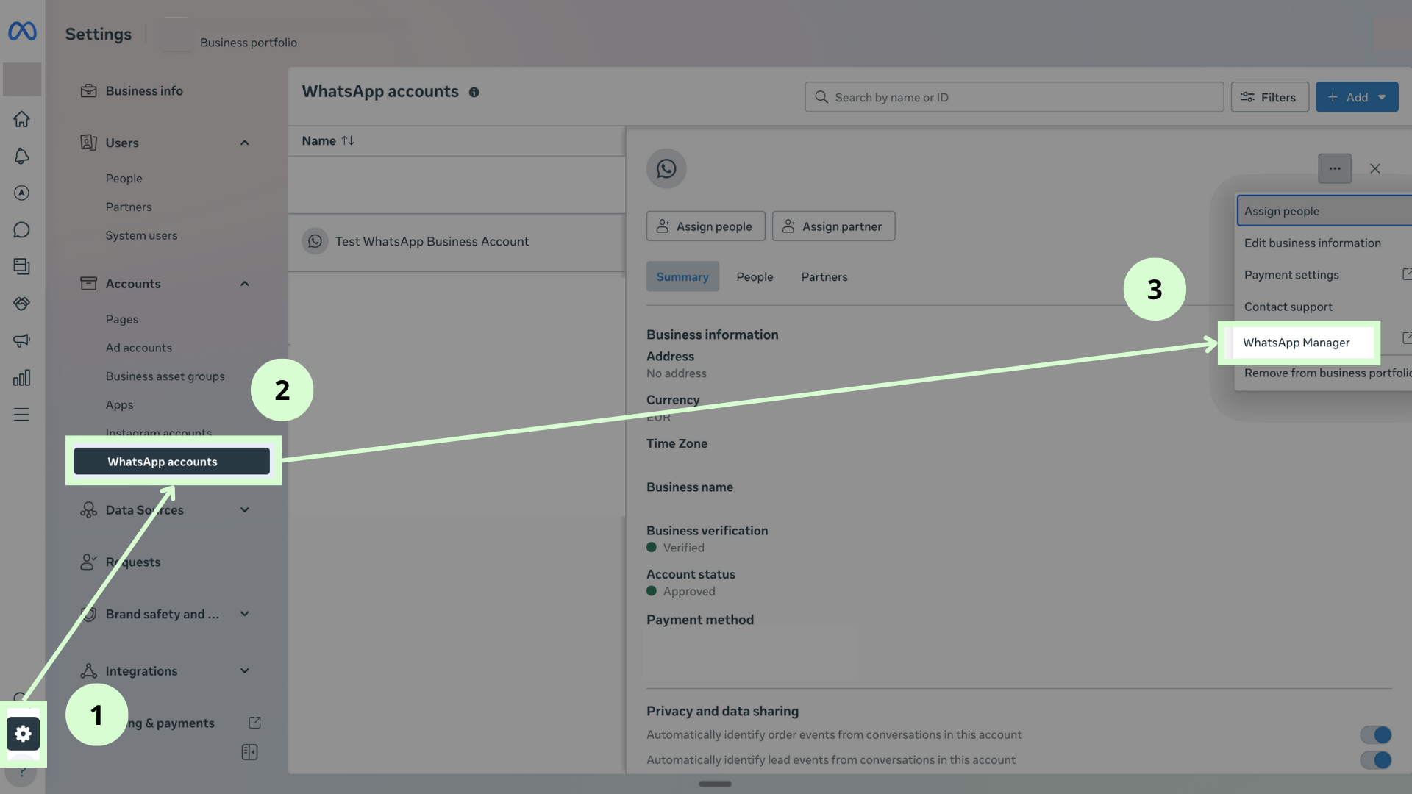Toggle lead events identification switch
Viewport: 1412px width, 794px height.
pos(1375,759)
